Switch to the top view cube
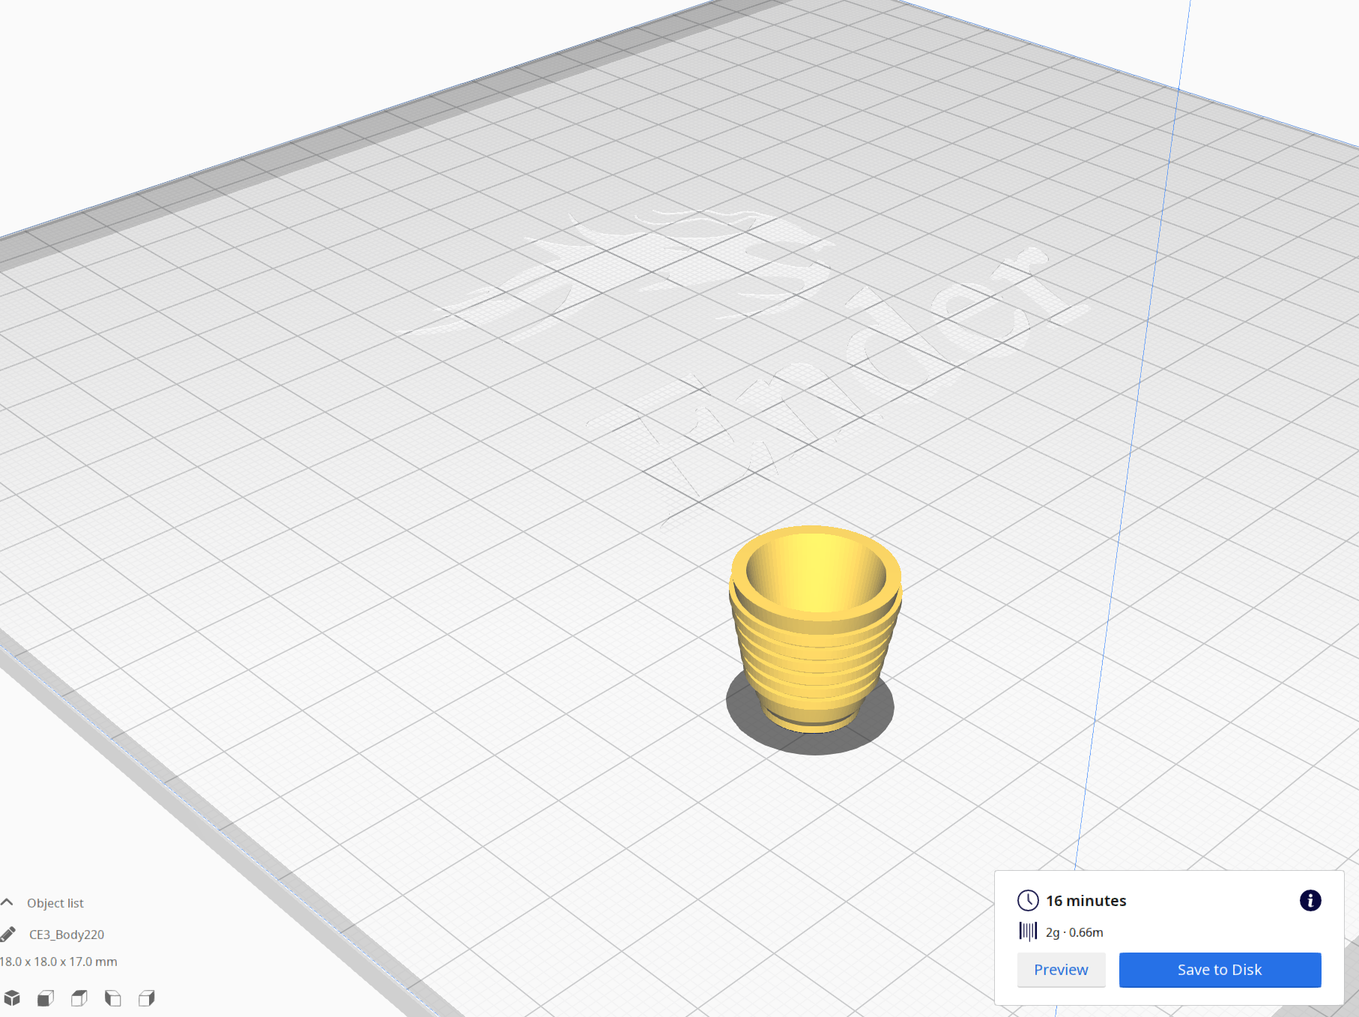The height and width of the screenshot is (1017, 1359). [79, 998]
